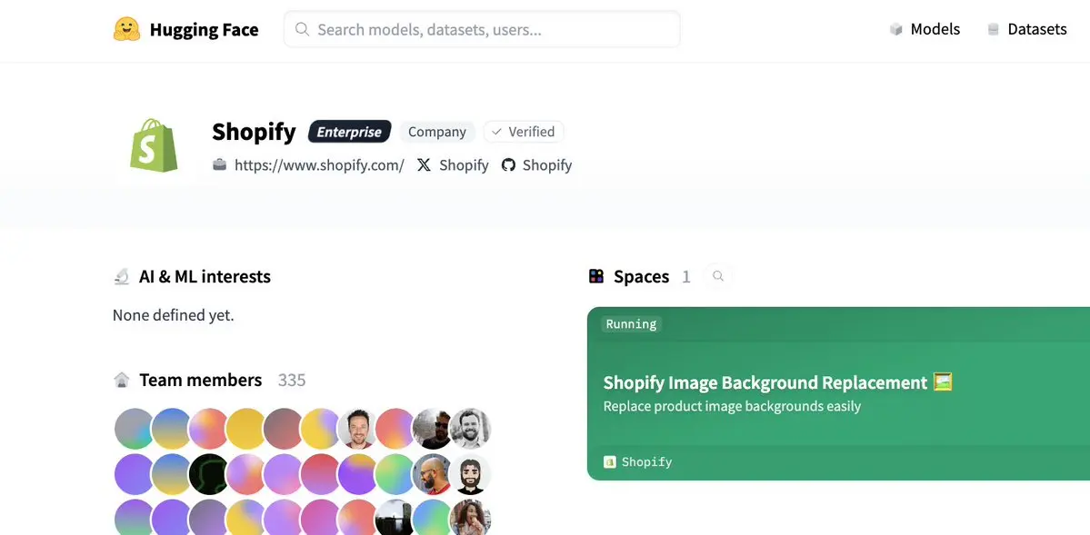
Task: Open the Team members heading
Action: click(200, 380)
